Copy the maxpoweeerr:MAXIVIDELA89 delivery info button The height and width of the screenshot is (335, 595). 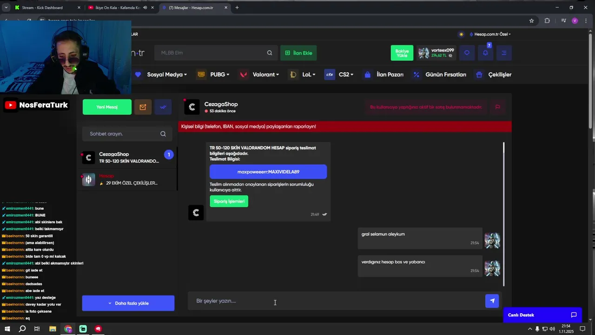click(x=268, y=172)
